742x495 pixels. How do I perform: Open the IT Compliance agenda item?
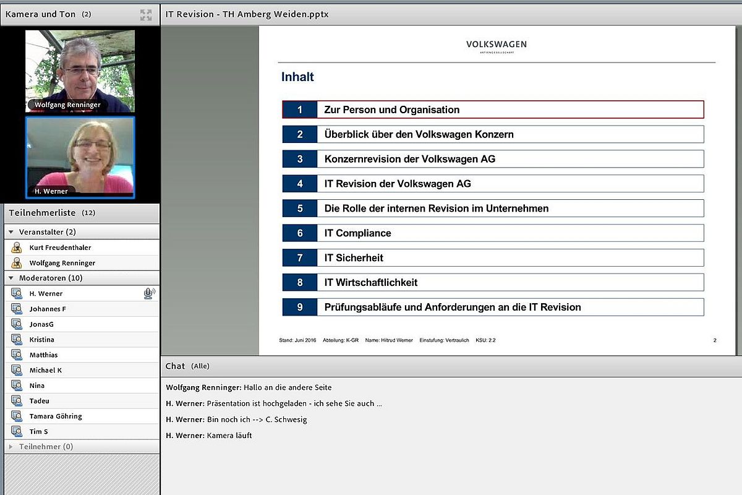pyautogui.click(x=493, y=233)
